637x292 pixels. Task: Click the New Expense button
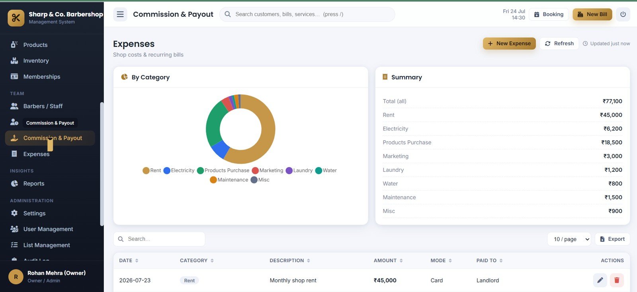[509, 43]
